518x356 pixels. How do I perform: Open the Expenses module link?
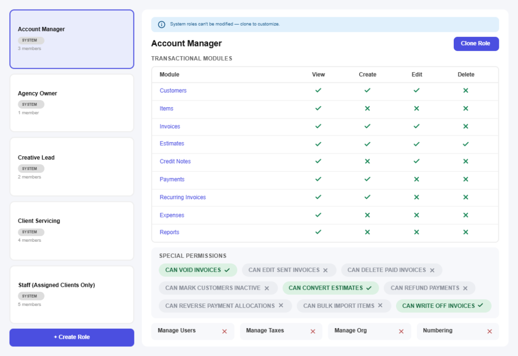tap(172, 215)
